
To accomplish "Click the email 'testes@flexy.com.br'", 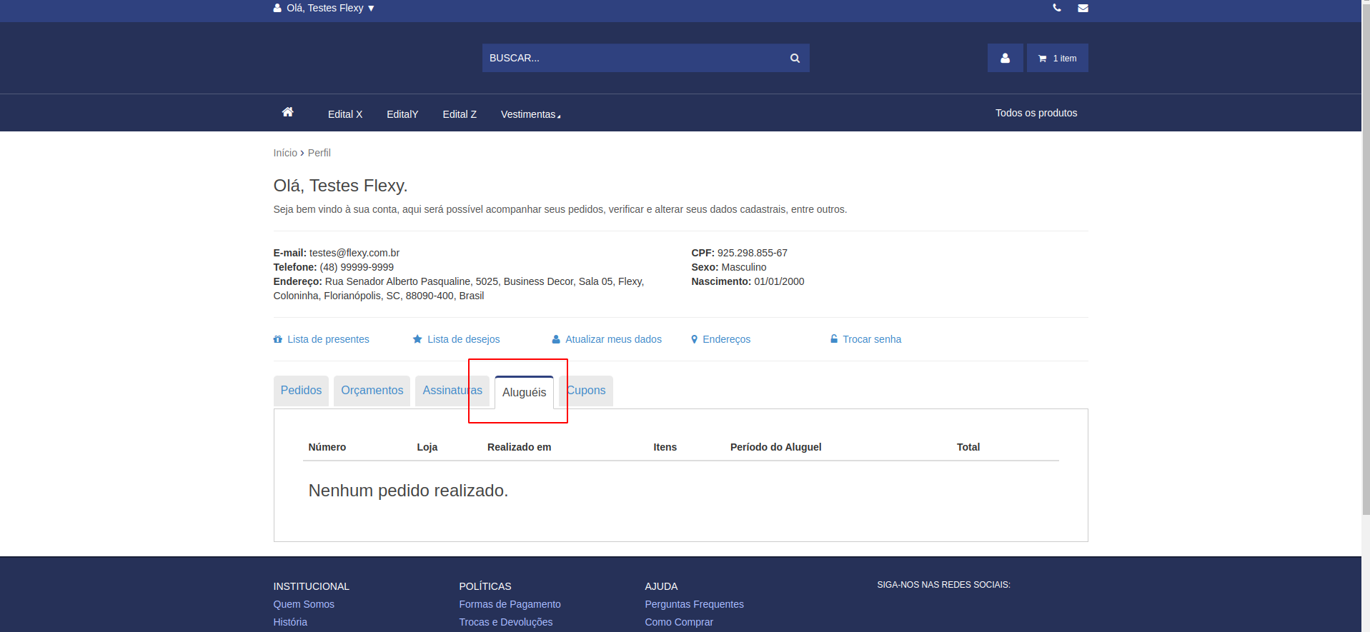I will tap(354, 253).
